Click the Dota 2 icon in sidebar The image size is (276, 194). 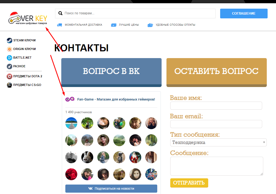tap(9, 76)
